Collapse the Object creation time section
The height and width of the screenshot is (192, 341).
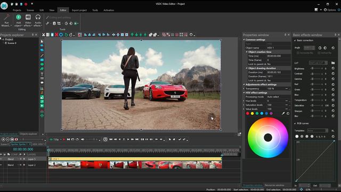tap(247, 52)
